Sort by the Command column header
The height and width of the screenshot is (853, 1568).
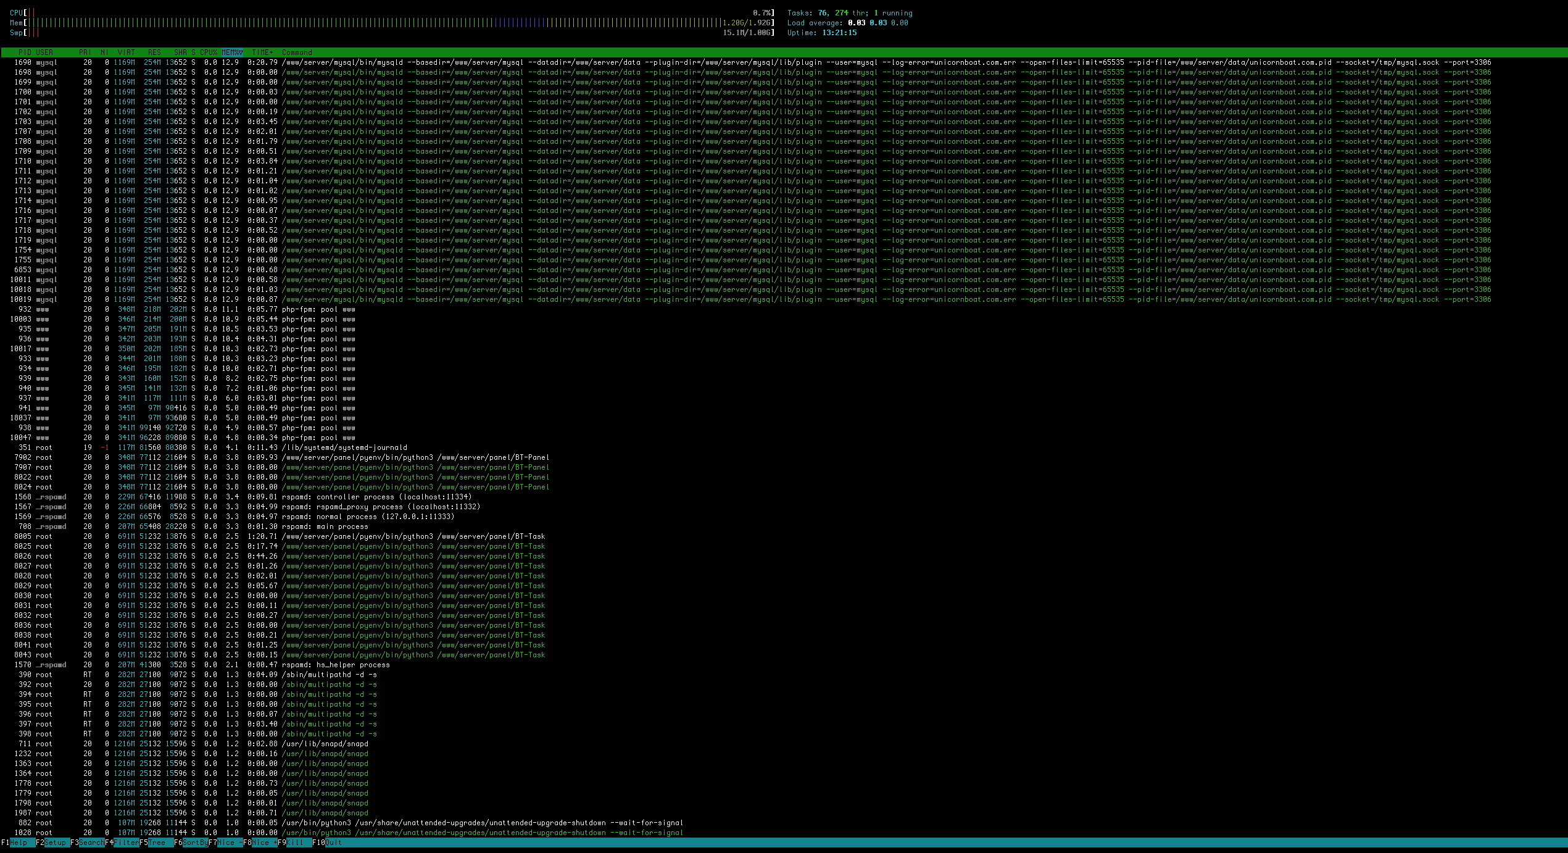(x=297, y=52)
